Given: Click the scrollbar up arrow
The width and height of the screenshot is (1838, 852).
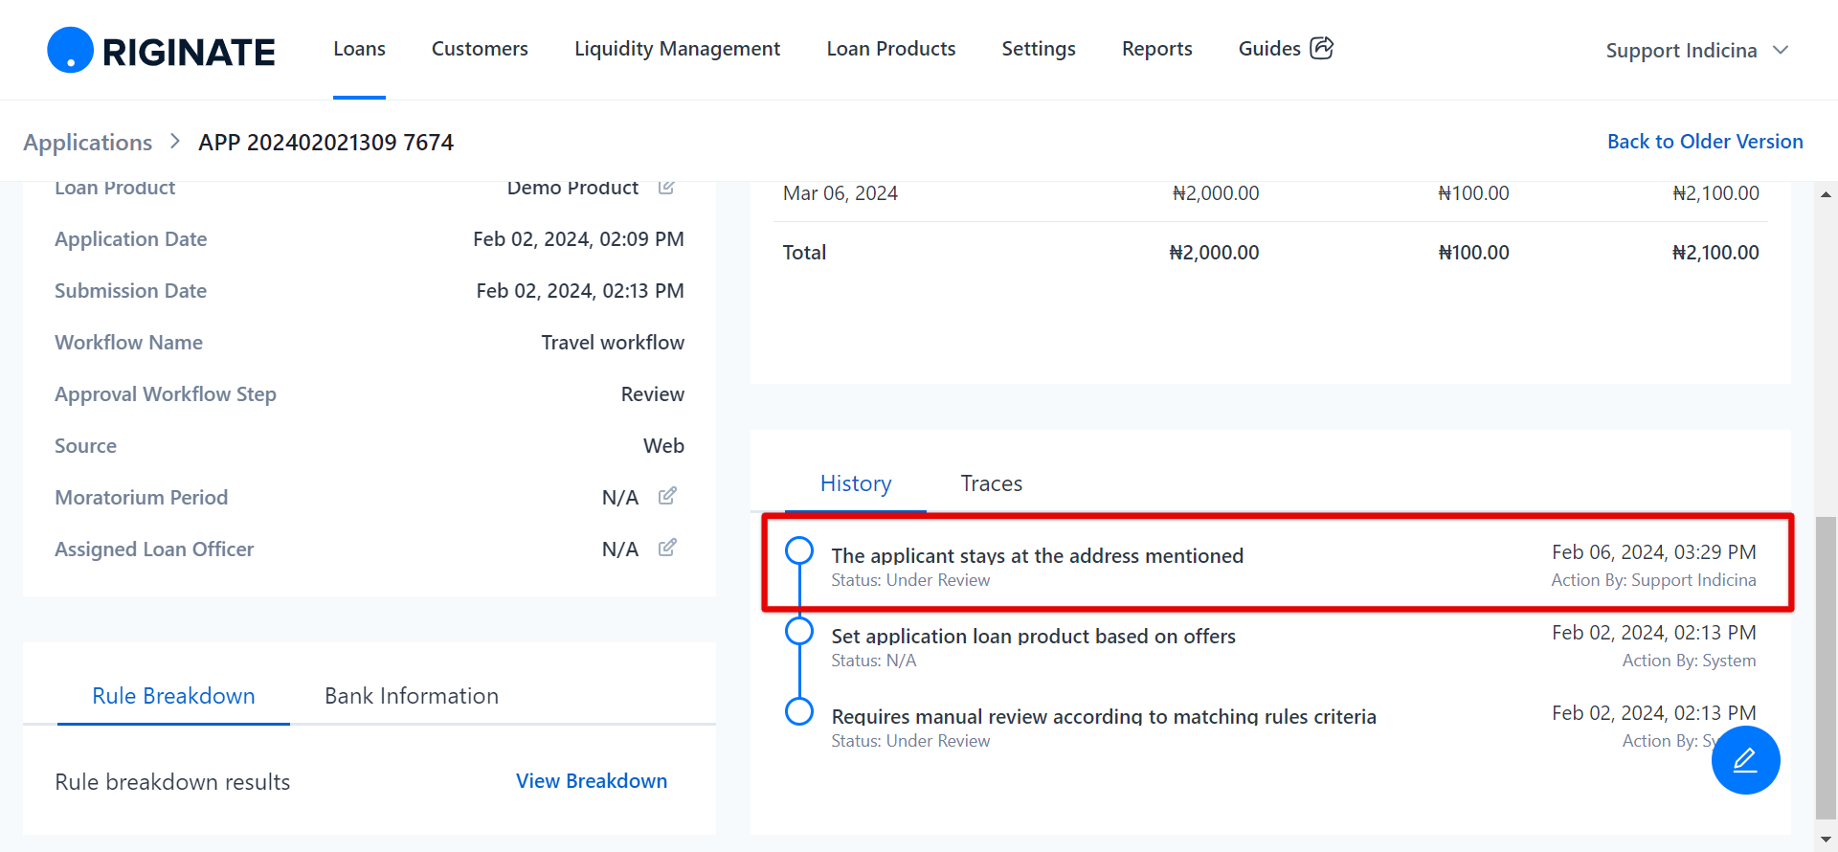Looking at the screenshot, I should point(1826,194).
